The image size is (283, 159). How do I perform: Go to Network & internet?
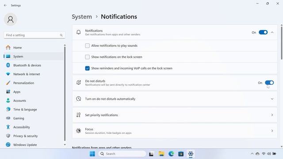tap(34, 74)
